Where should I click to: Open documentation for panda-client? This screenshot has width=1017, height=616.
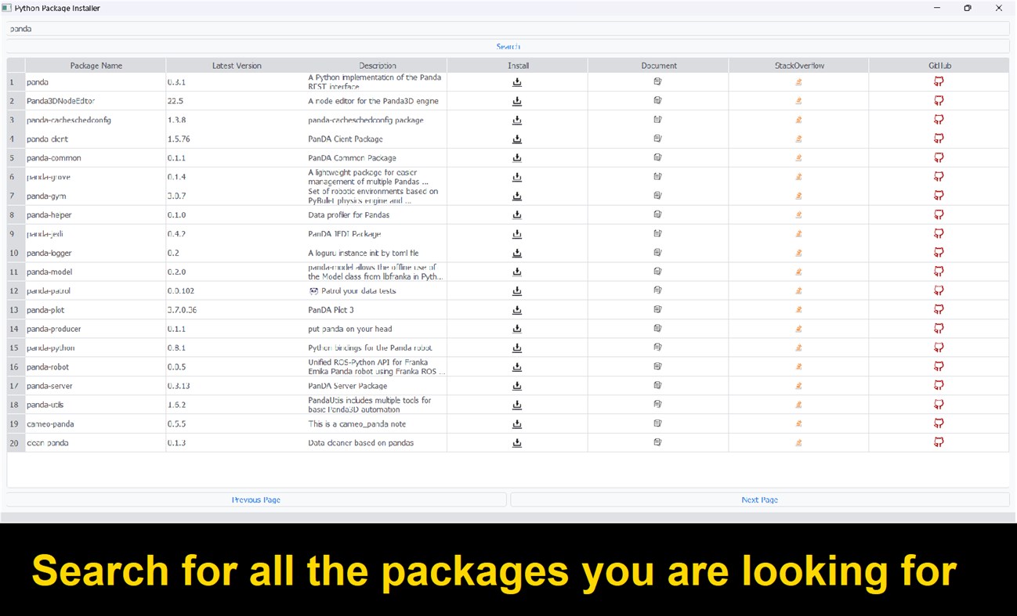(657, 139)
